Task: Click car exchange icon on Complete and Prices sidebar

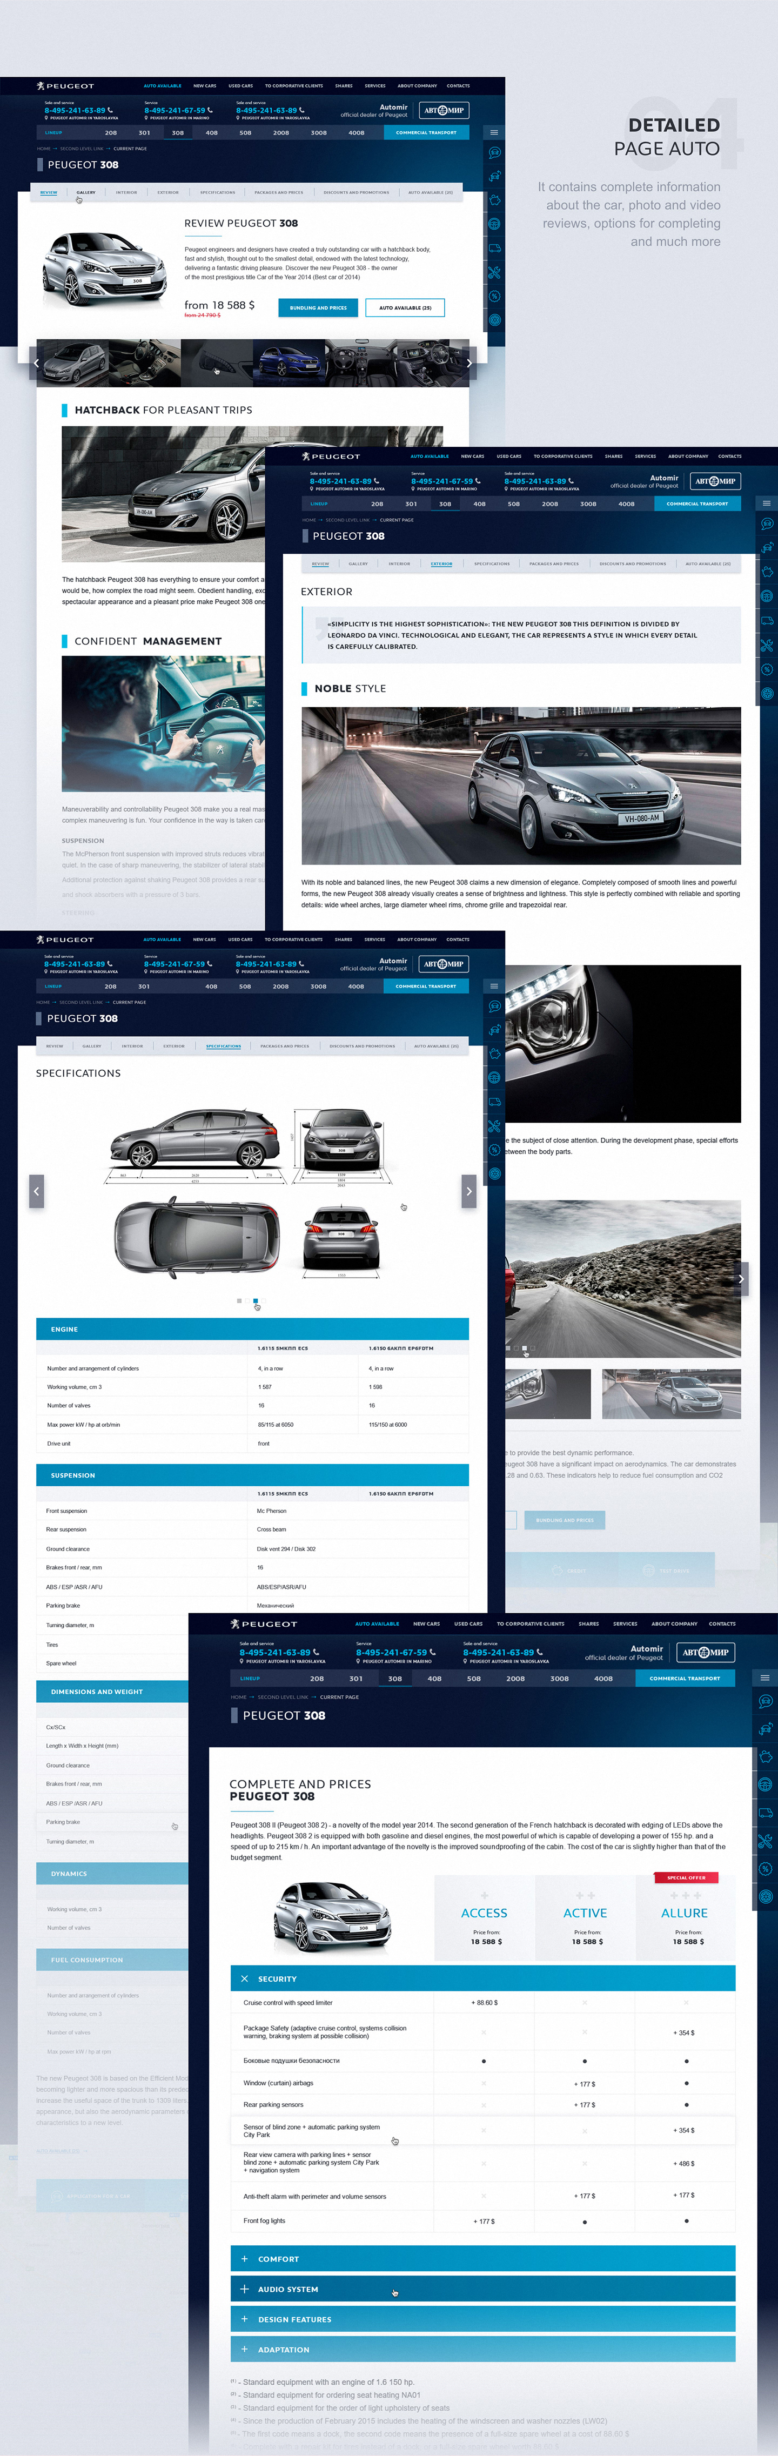Action: click(764, 1728)
